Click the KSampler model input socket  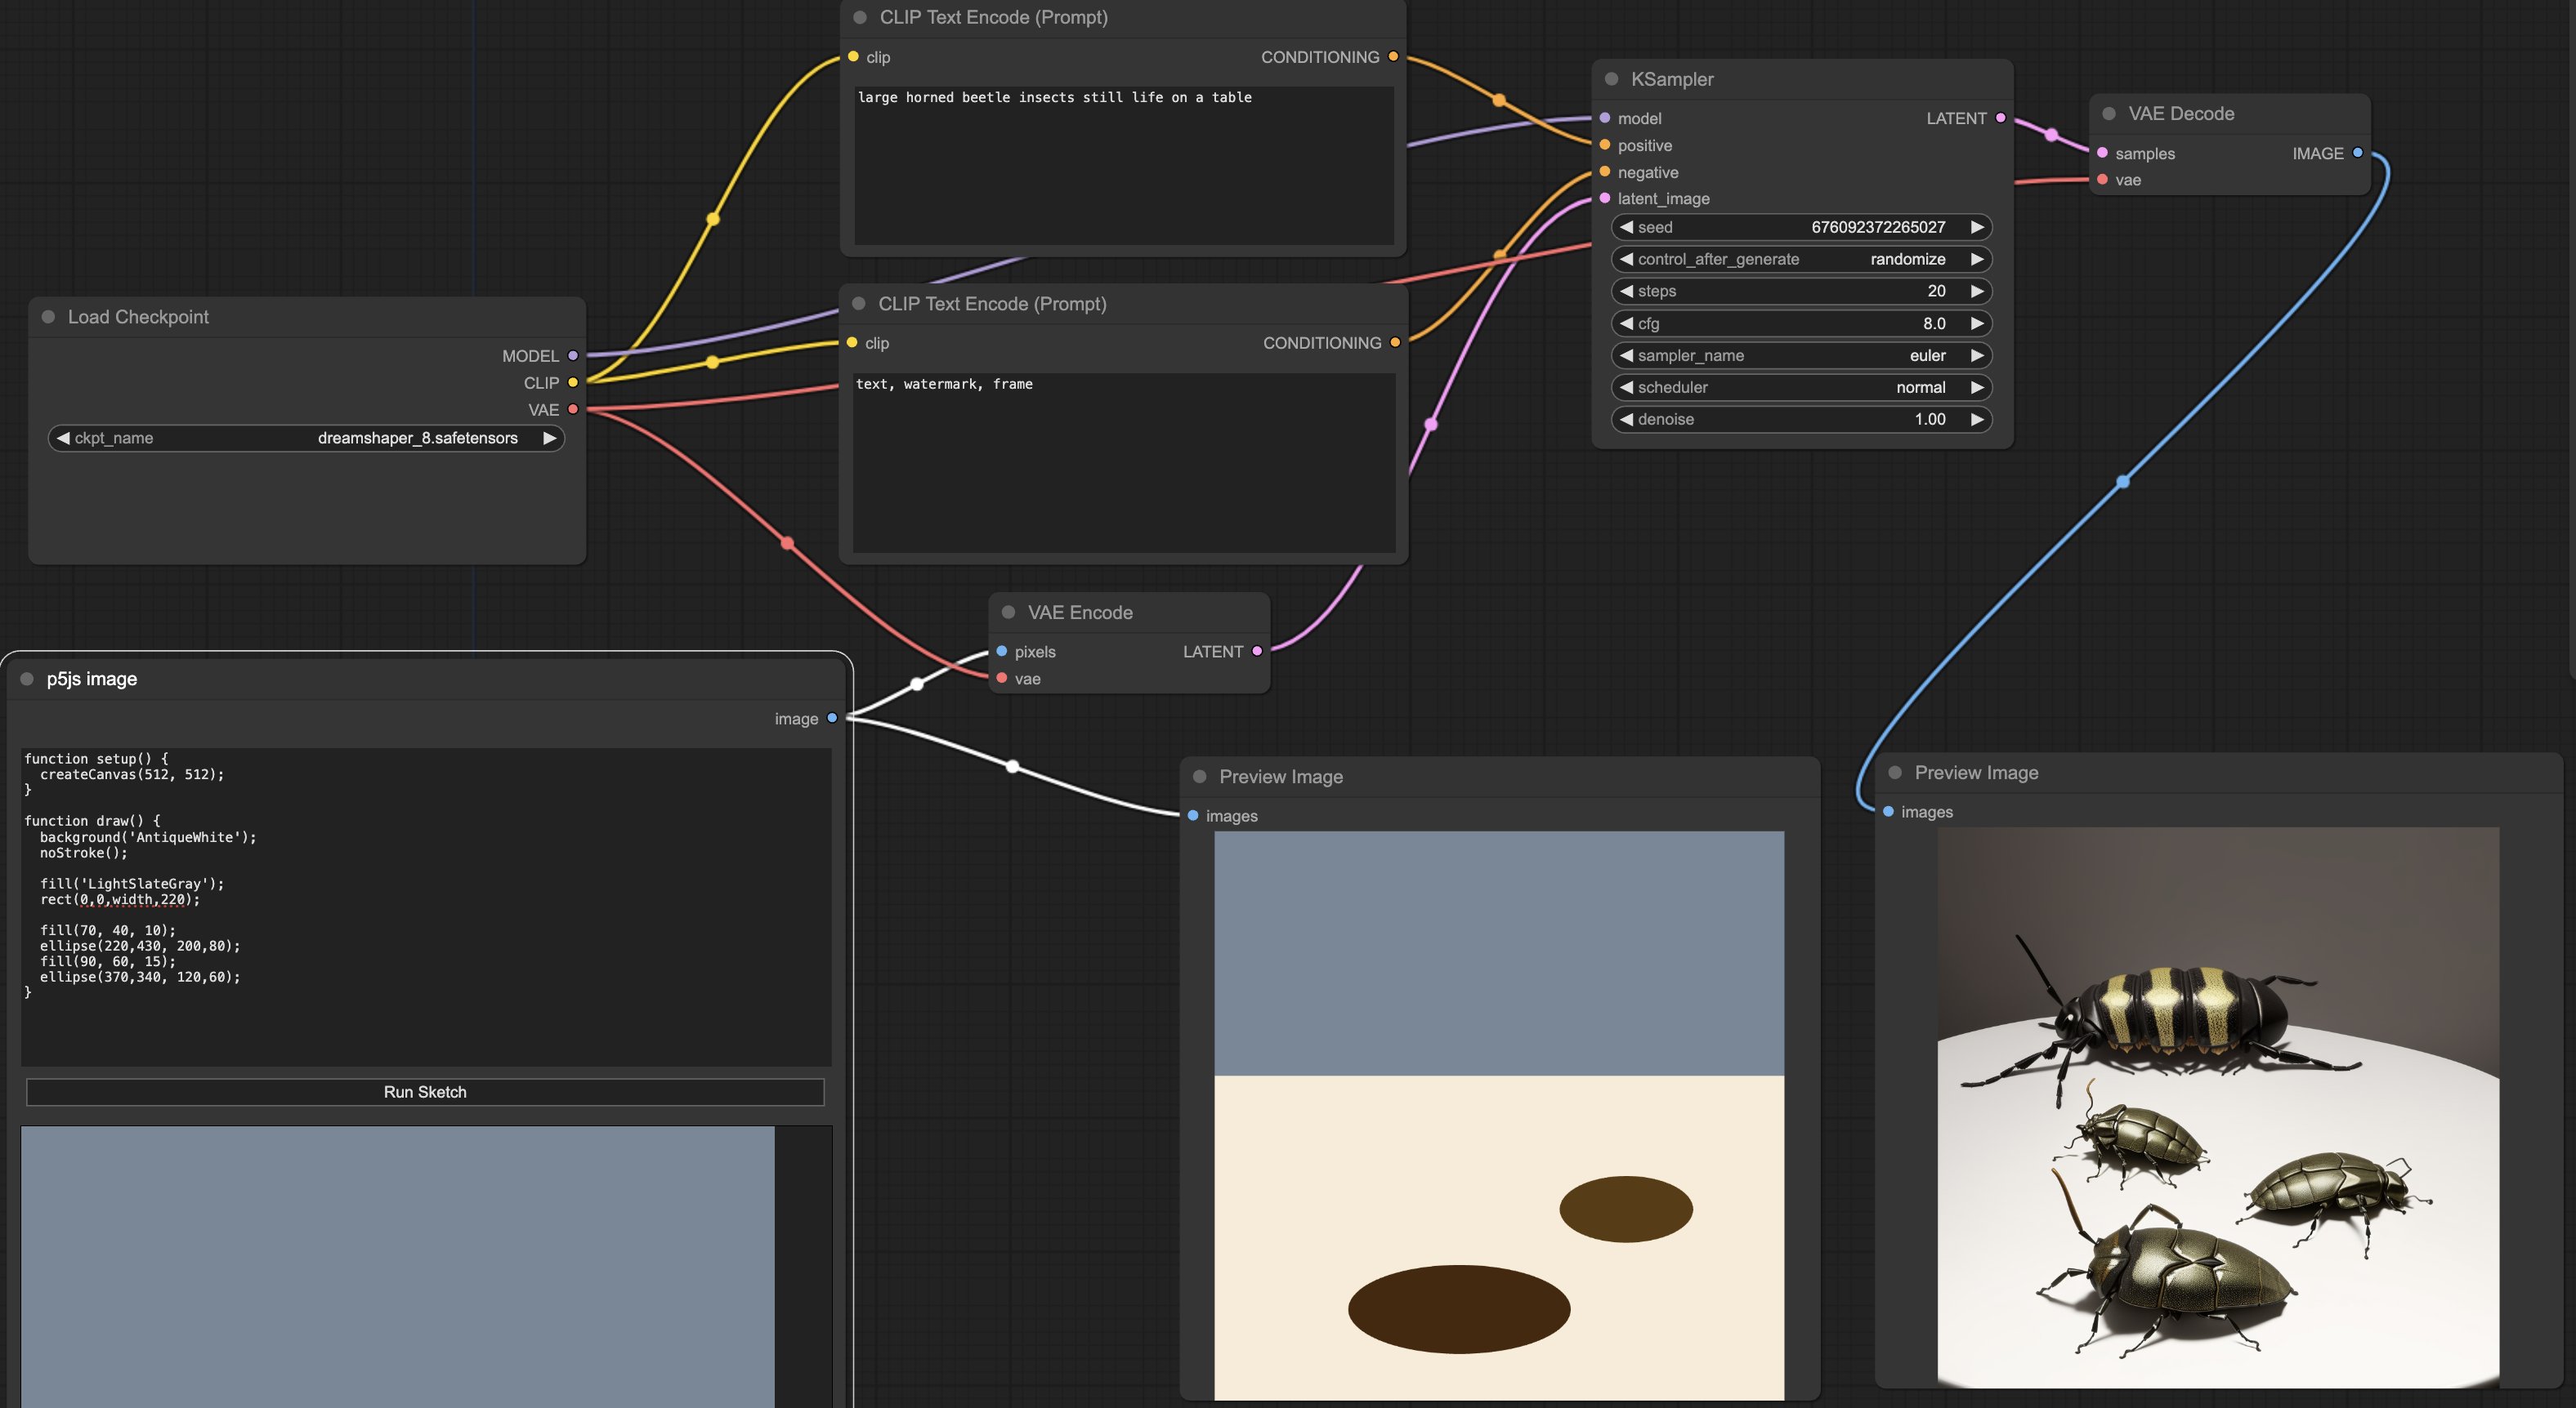click(x=1605, y=118)
